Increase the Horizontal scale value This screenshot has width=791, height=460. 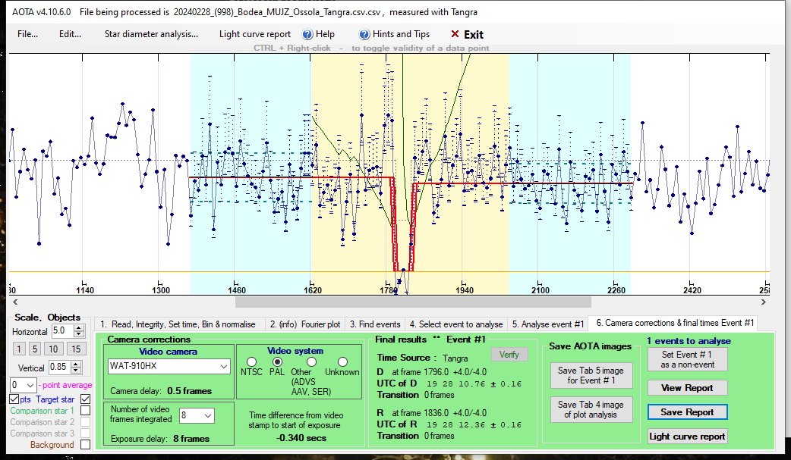tap(79, 328)
